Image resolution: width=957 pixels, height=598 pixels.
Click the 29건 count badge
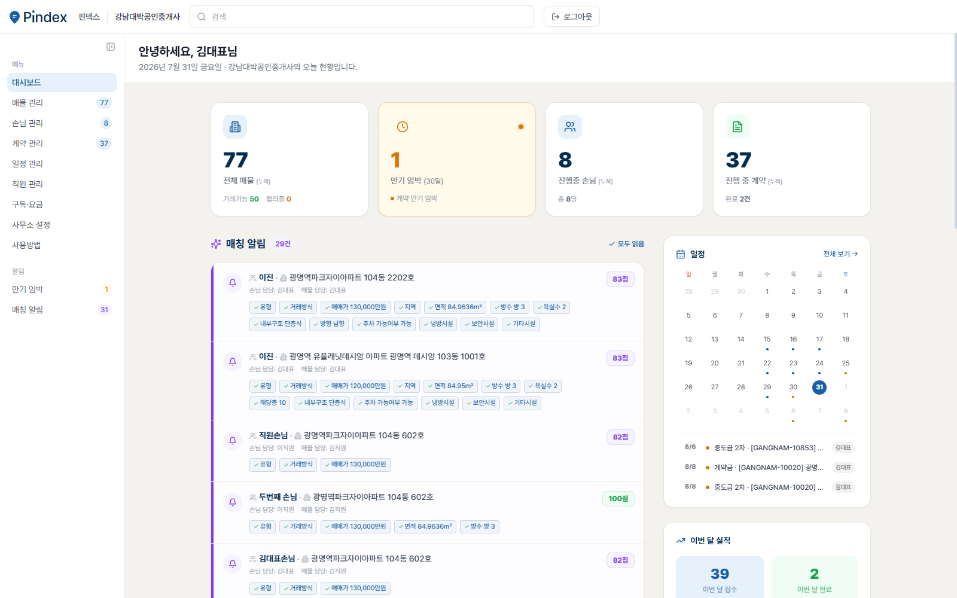[x=283, y=244]
